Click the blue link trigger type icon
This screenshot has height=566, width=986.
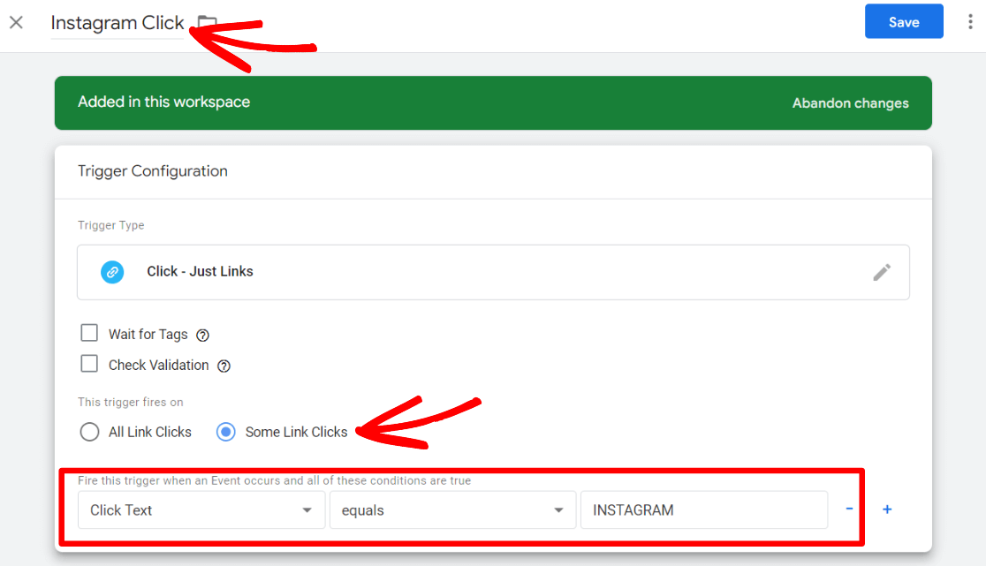click(x=112, y=272)
